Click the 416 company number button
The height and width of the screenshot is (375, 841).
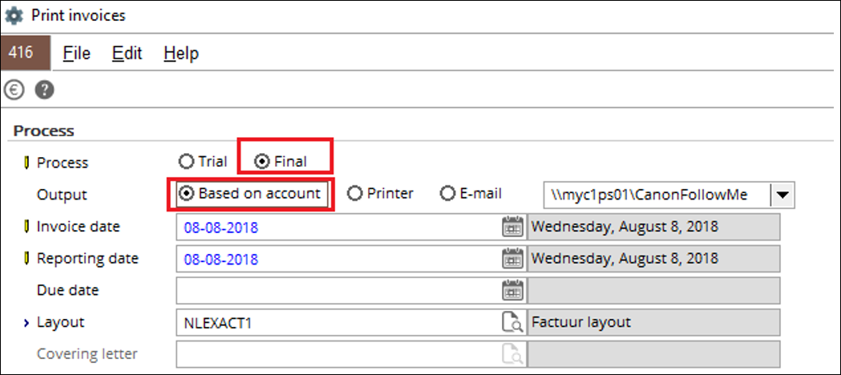[x=25, y=53]
